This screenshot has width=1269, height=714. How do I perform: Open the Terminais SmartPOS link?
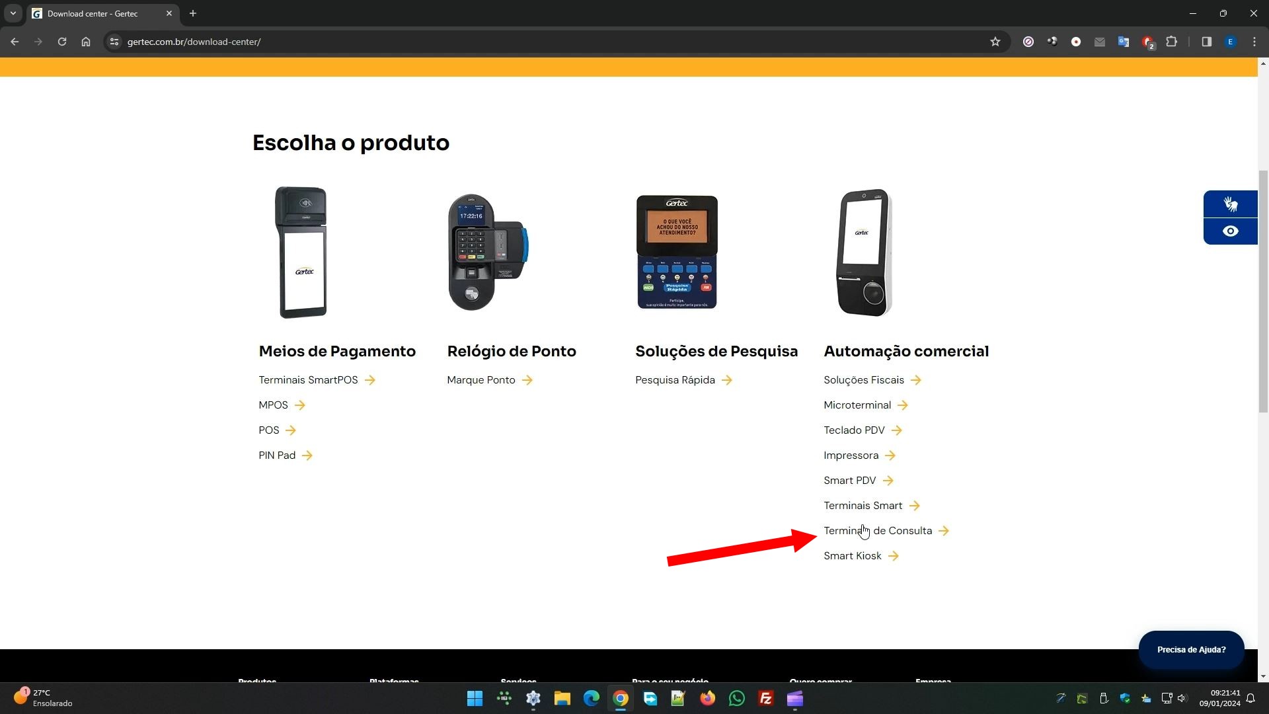coord(317,380)
